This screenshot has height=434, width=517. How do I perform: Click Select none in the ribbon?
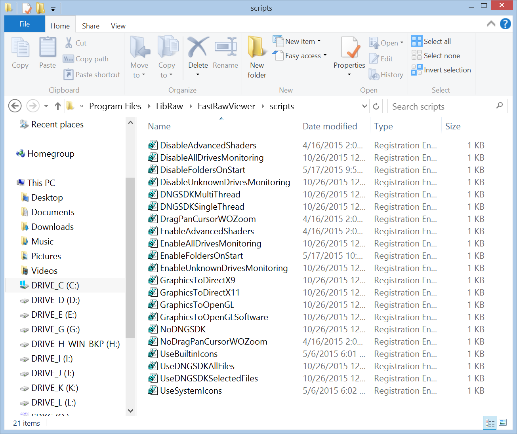tap(441, 56)
